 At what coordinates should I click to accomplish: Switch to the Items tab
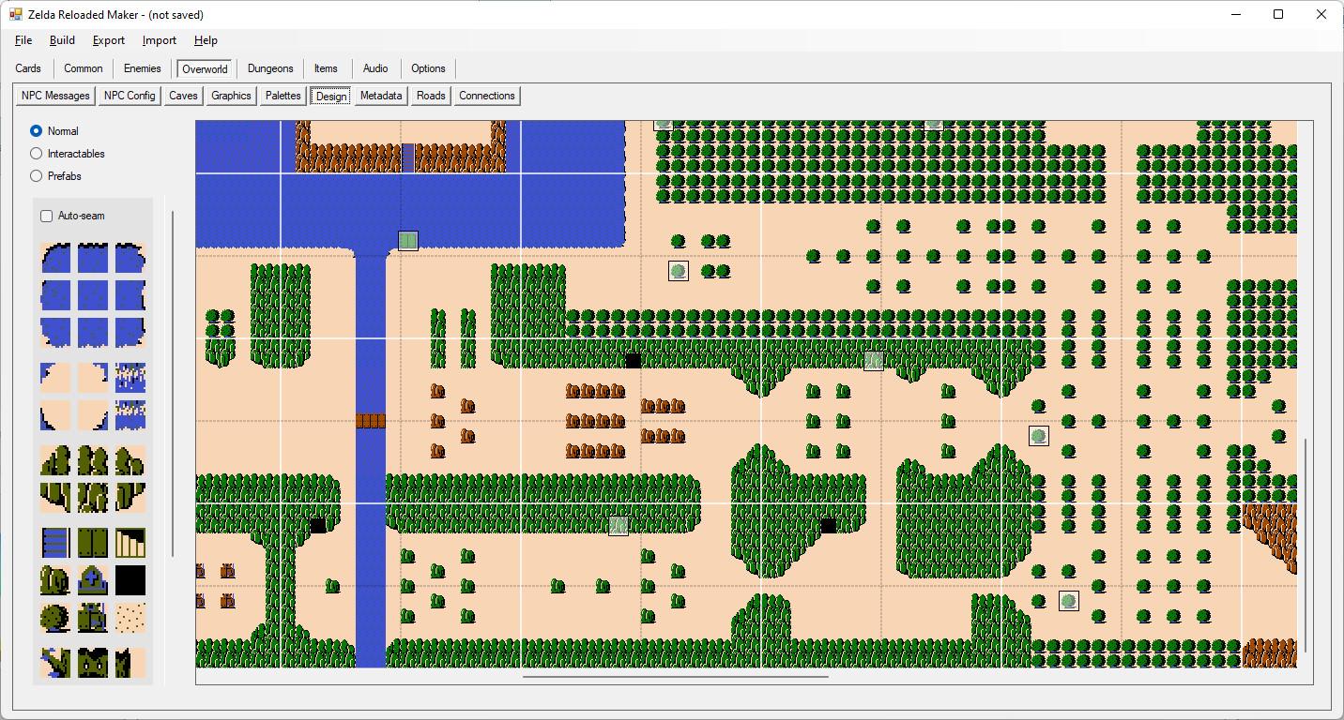click(326, 68)
